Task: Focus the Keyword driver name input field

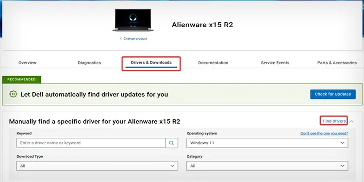Action: [x=91, y=143]
